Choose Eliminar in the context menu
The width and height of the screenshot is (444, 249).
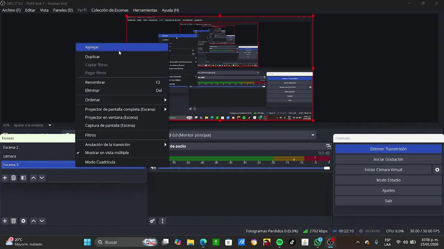tap(122, 90)
